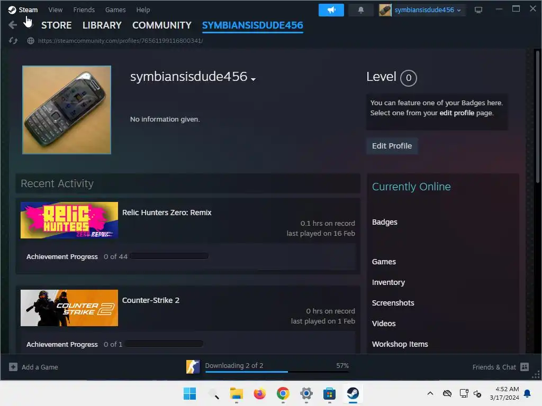Image resolution: width=542 pixels, height=406 pixels.
Task: Open the profile Games link in sidebar
Action: point(384,262)
